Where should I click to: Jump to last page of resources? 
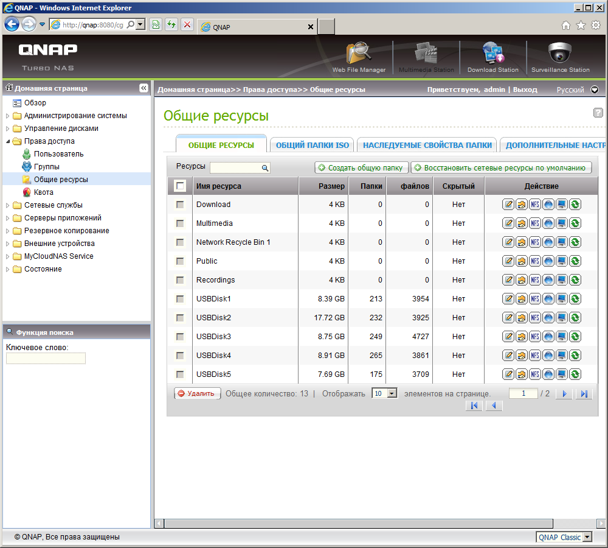(584, 394)
